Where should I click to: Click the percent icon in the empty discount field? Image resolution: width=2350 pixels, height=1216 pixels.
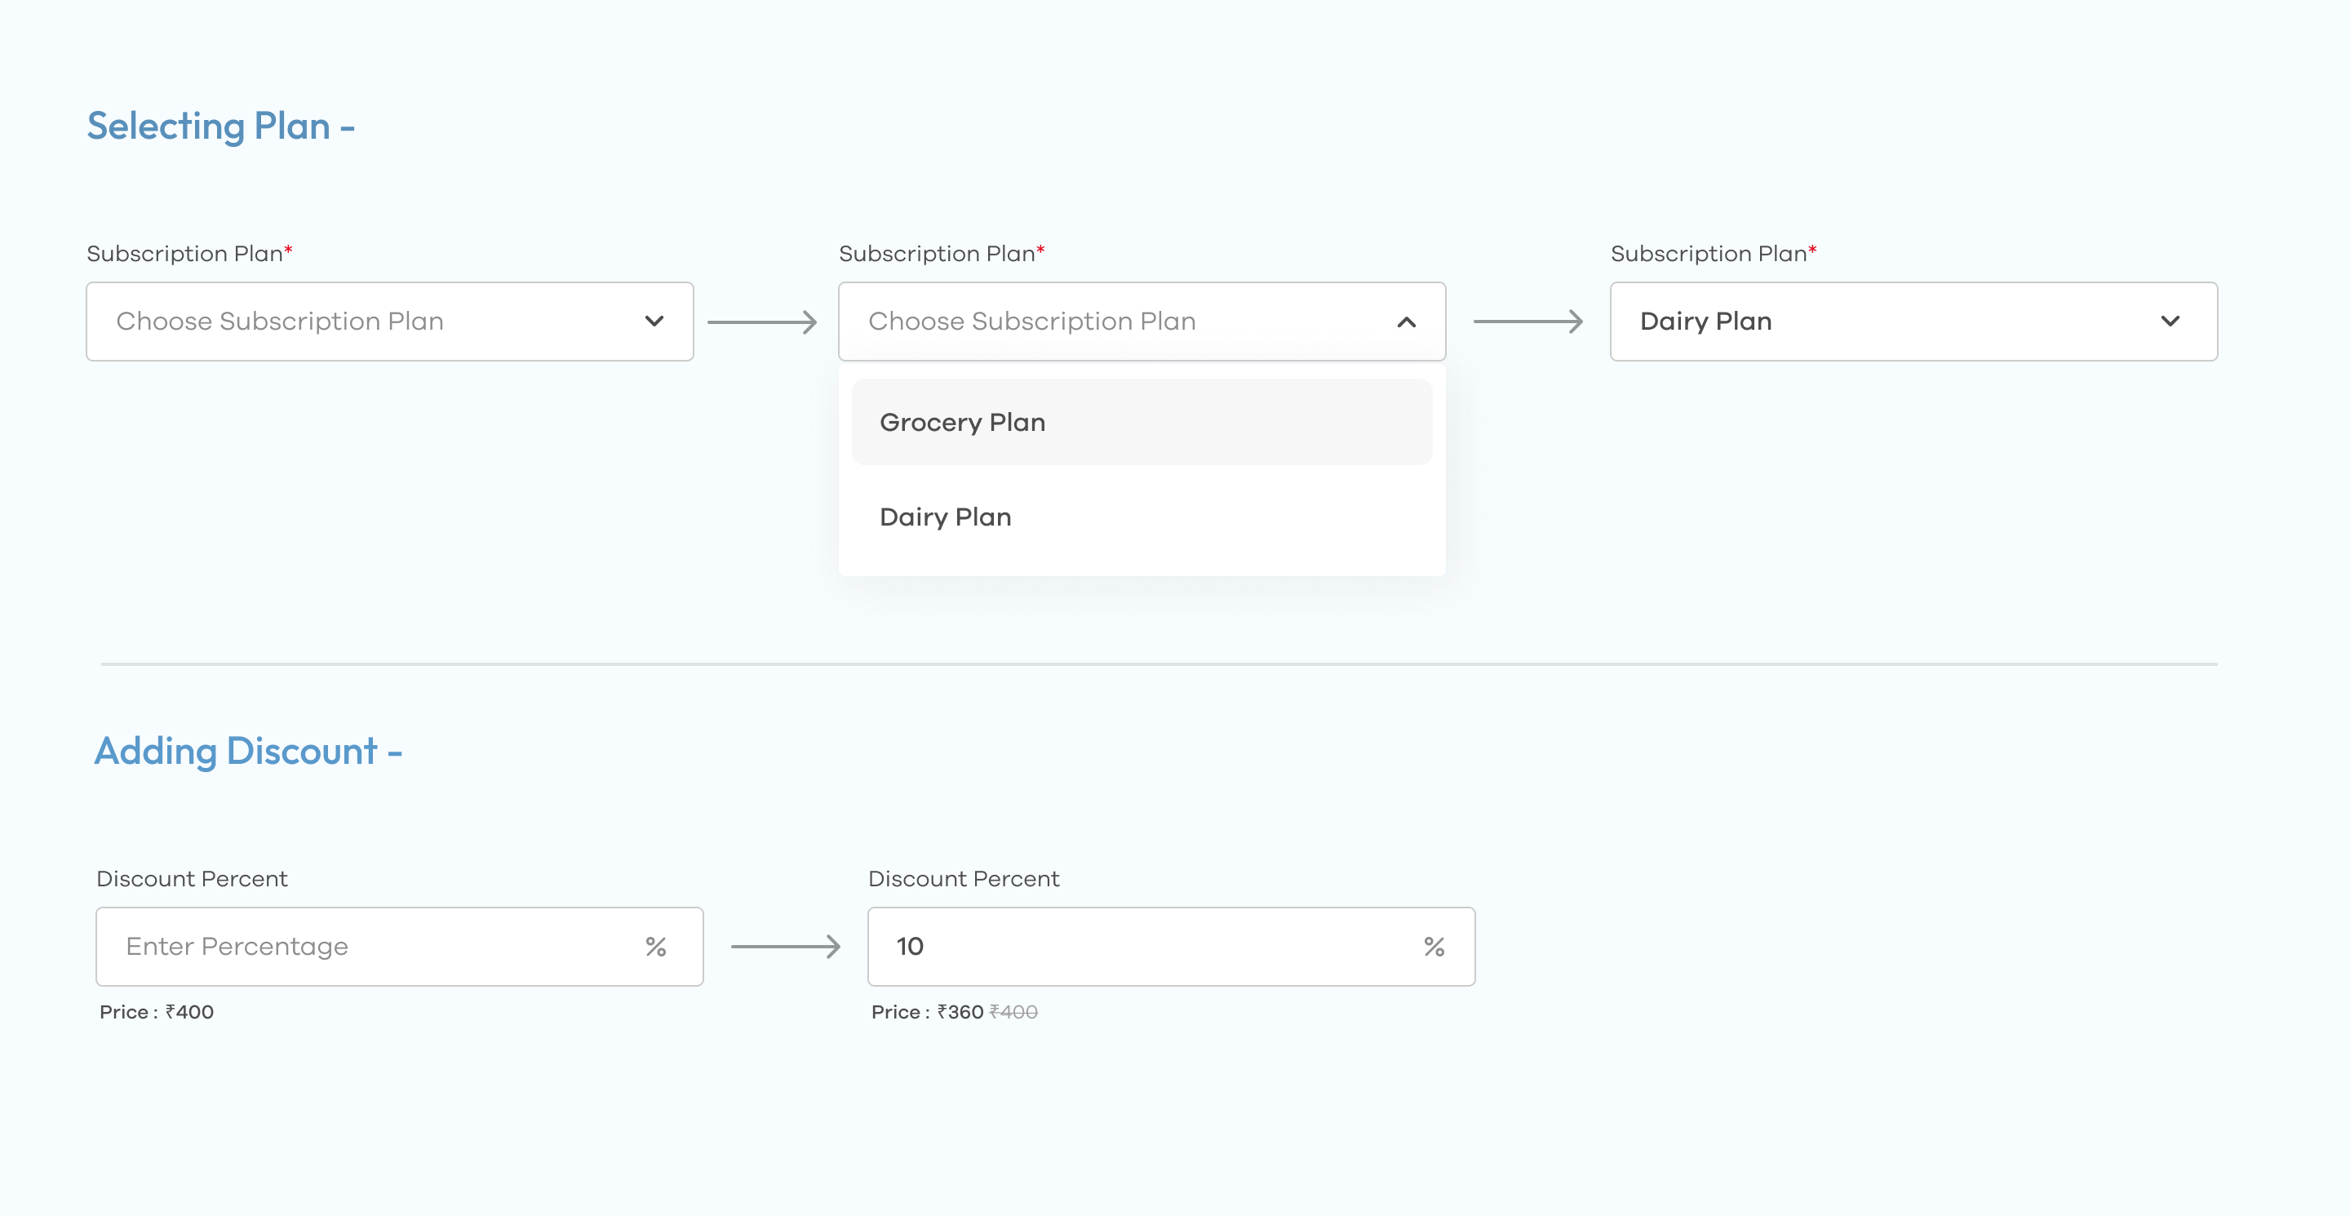tap(656, 947)
